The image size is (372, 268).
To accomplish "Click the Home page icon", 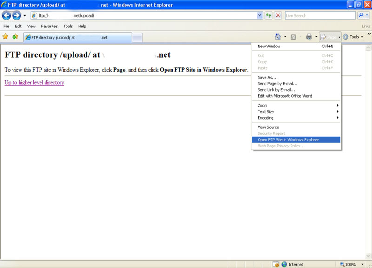I will (x=278, y=37).
